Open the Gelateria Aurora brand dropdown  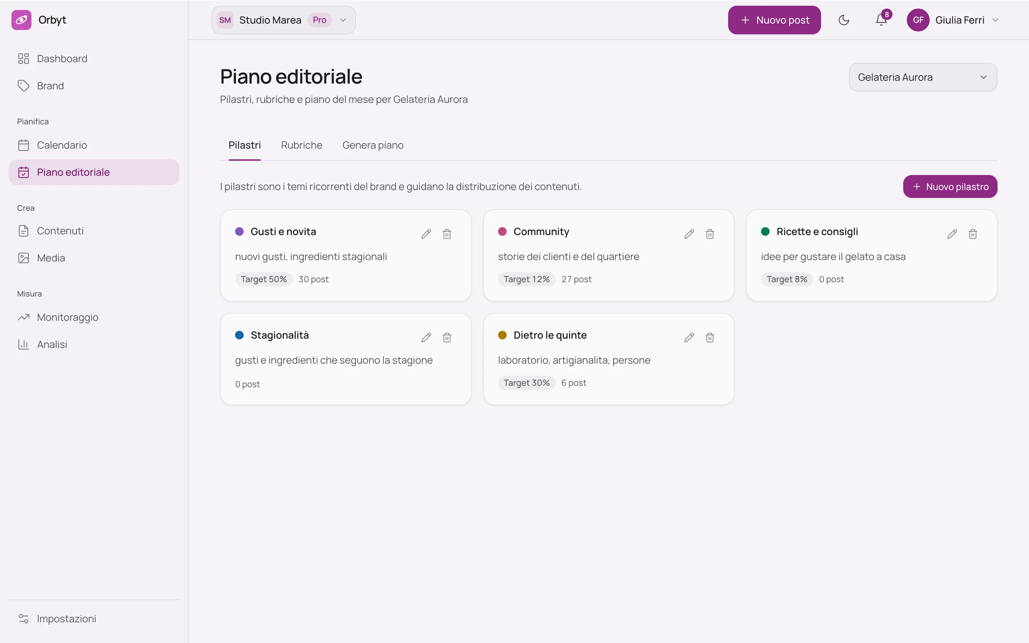point(923,77)
